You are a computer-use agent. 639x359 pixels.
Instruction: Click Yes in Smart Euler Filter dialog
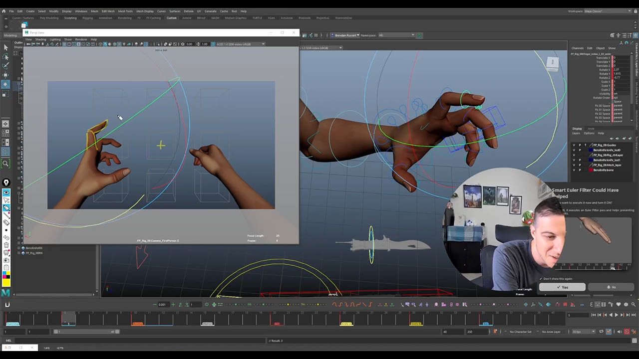(562, 287)
